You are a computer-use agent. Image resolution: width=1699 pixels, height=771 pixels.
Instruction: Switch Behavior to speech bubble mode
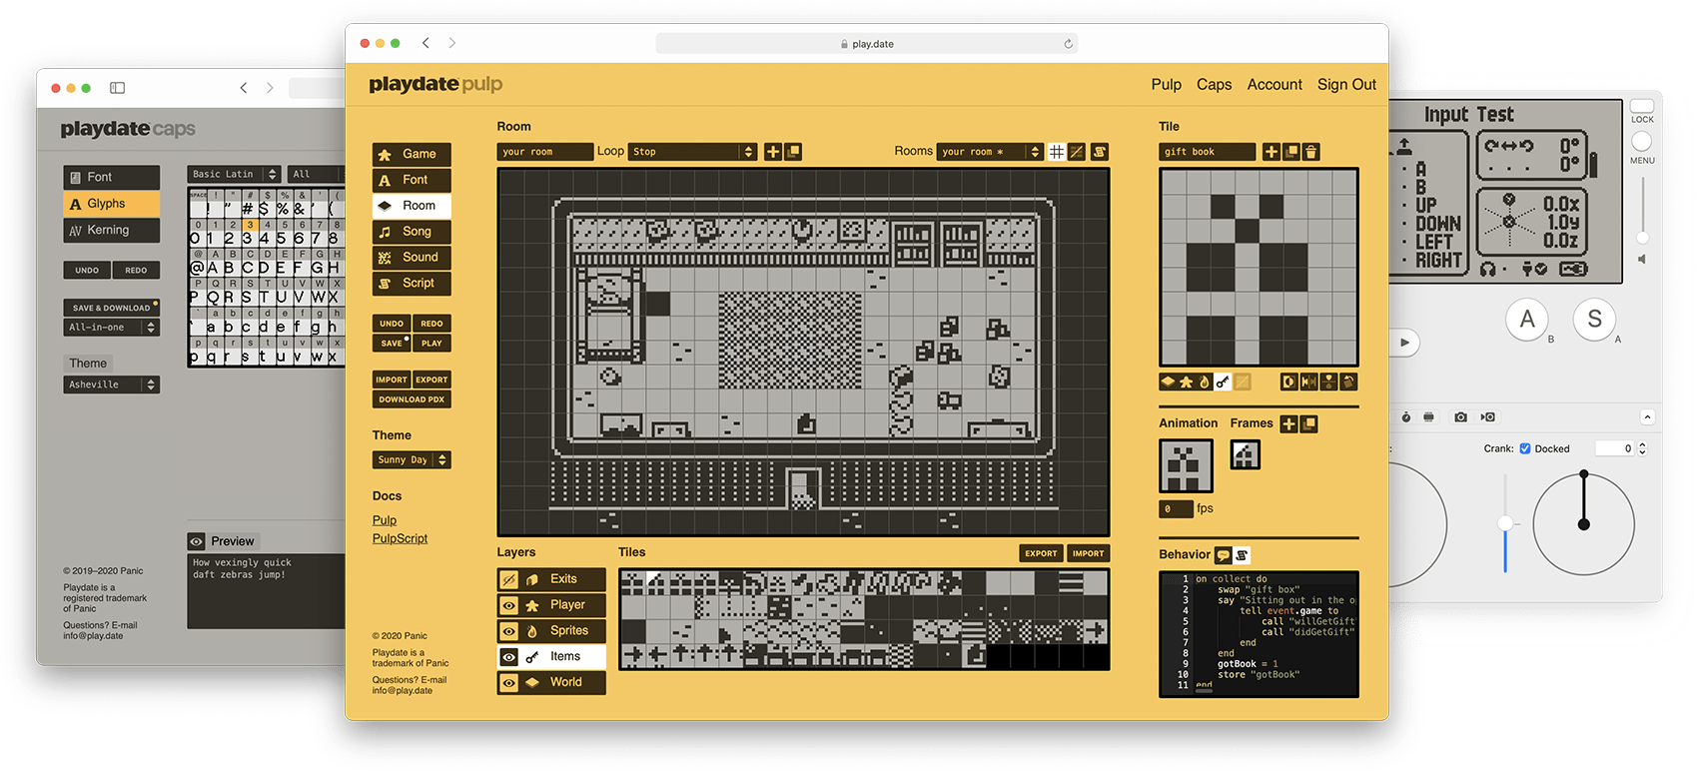[x=1224, y=555]
